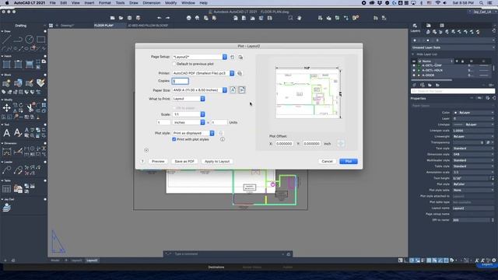Switch to the FLOOR PLAN drawing tab
The width and height of the screenshot is (498, 280).
point(103,26)
